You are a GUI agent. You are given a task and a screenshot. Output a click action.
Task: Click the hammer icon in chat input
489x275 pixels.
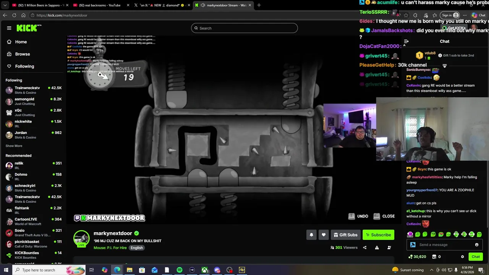click(x=413, y=245)
